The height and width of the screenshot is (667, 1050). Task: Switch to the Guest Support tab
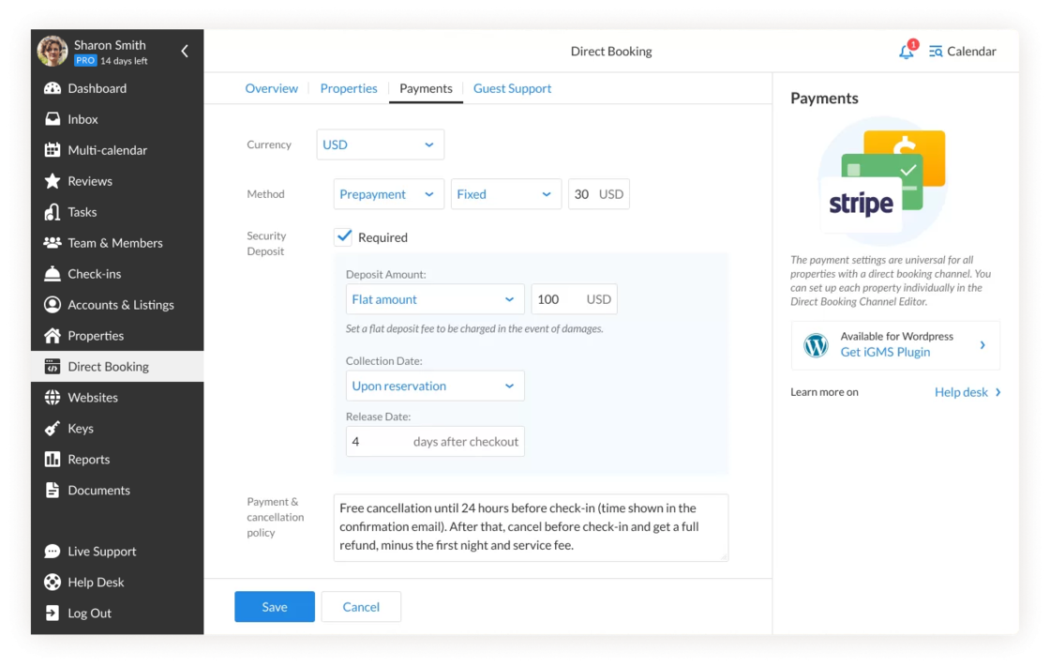[512, 88]
